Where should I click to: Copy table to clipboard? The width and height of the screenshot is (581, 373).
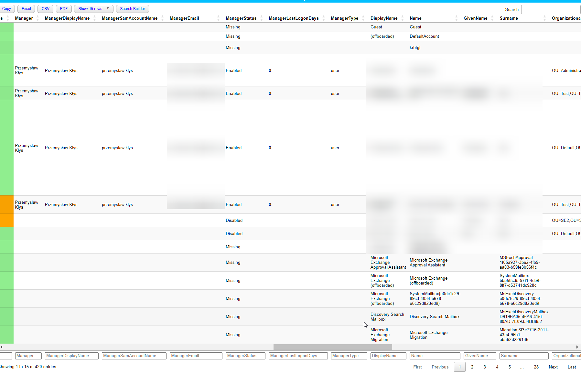pyautogui.click(x=6, y=9)
